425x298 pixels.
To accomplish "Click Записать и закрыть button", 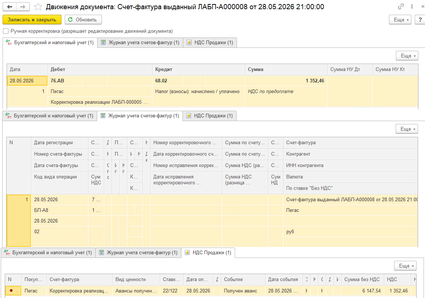I will click(x=32, y=19).
